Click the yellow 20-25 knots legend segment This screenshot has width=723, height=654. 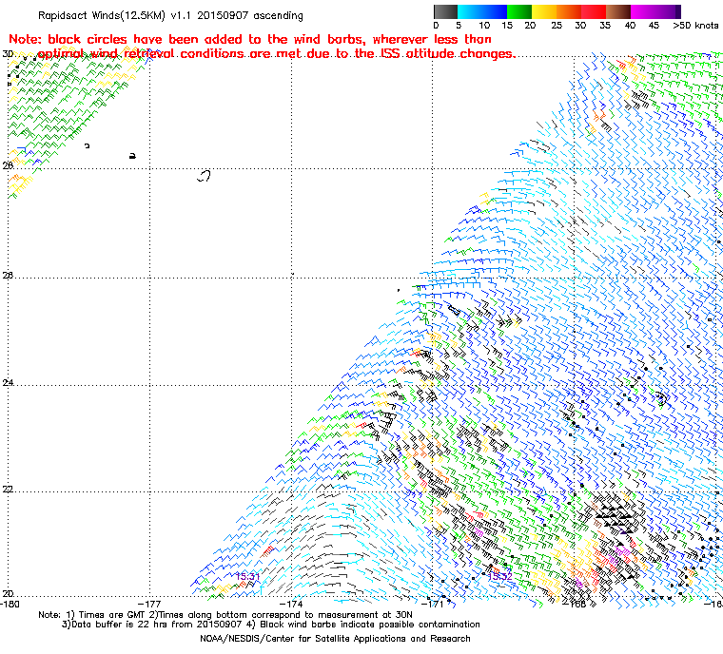(544, 11)
